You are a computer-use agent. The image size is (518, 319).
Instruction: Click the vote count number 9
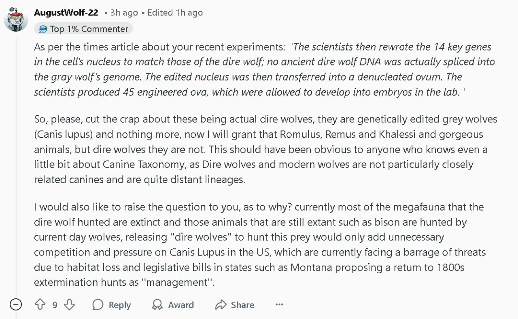[x=55, y=305]
